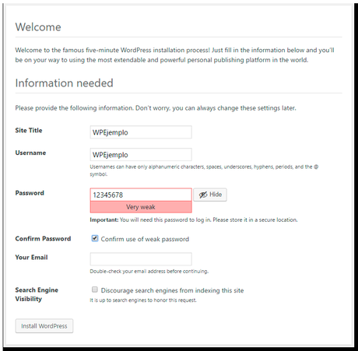Click the Password label
Image resolution: width=358 pixels, height=351 pixels.
(30, 193)
